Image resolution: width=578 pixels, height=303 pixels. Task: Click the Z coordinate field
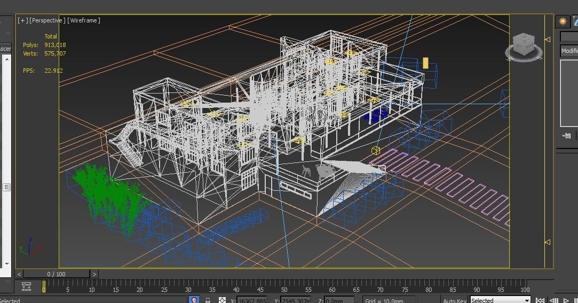tap(339, 300)
